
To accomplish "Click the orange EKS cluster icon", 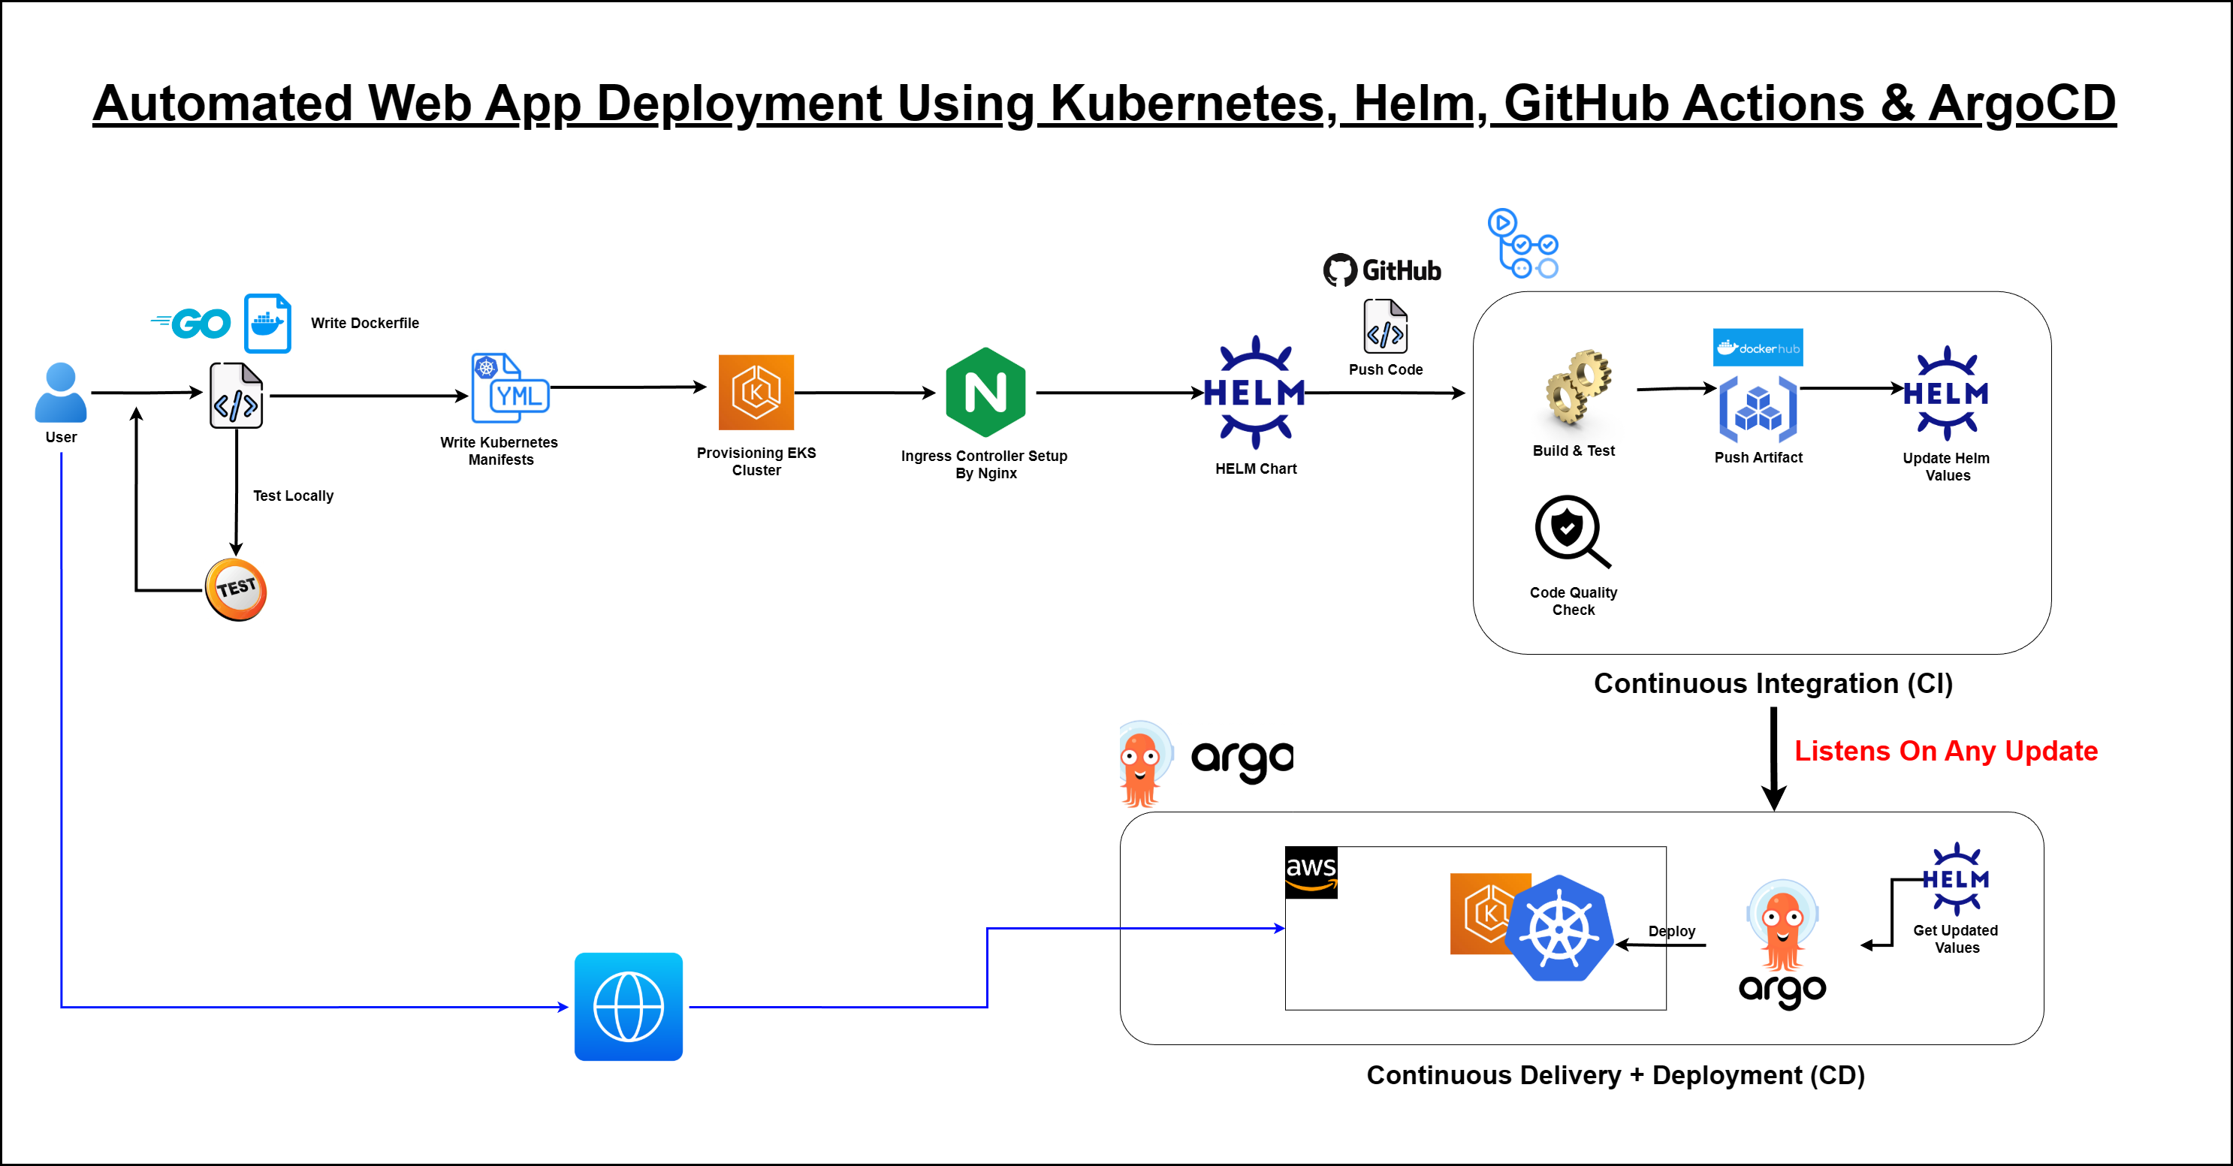I will point(756,393).
